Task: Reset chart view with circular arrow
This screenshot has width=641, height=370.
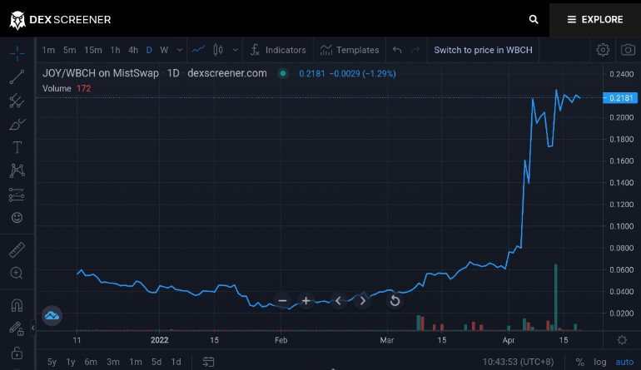Action: click(x=395, y=301)
